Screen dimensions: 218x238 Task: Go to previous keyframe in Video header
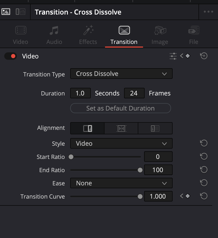coord(182,56)
